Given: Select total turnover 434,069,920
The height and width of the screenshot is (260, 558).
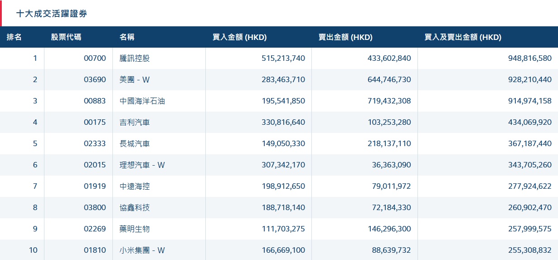Looking at the screenshot, I should pos(529,122).
